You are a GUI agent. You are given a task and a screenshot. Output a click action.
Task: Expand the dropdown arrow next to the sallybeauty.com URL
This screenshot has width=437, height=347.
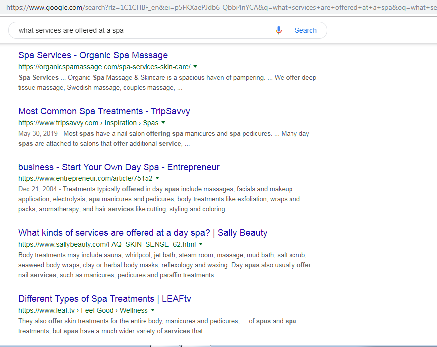[x=201, y=244]
